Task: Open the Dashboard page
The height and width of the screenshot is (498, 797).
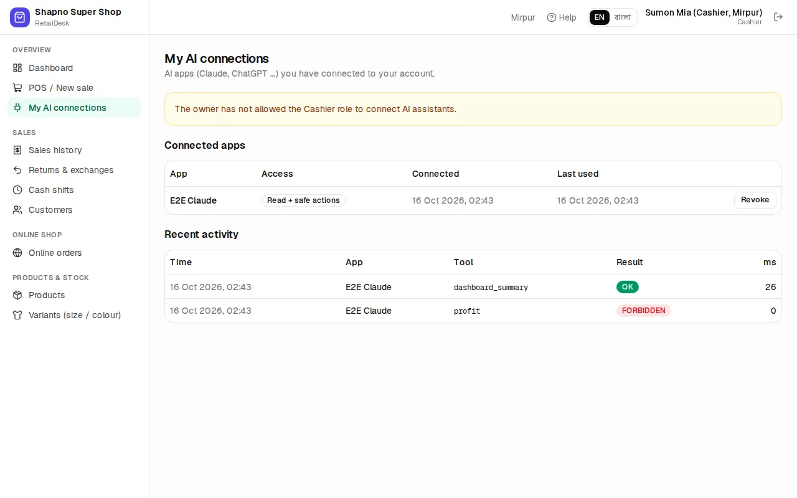Action: (75, 68)
